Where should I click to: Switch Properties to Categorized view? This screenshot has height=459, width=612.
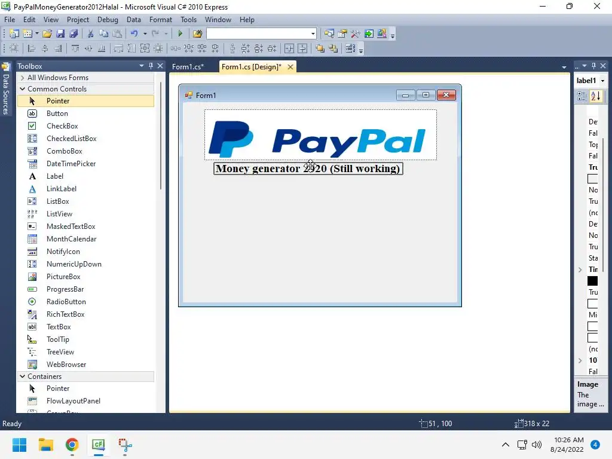582,96
